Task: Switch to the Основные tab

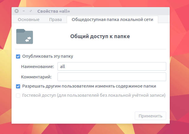Action: (28, 20)
